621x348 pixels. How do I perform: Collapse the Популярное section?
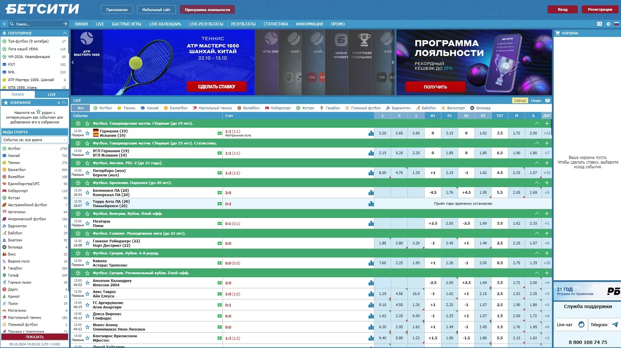[x=65, y=33]
